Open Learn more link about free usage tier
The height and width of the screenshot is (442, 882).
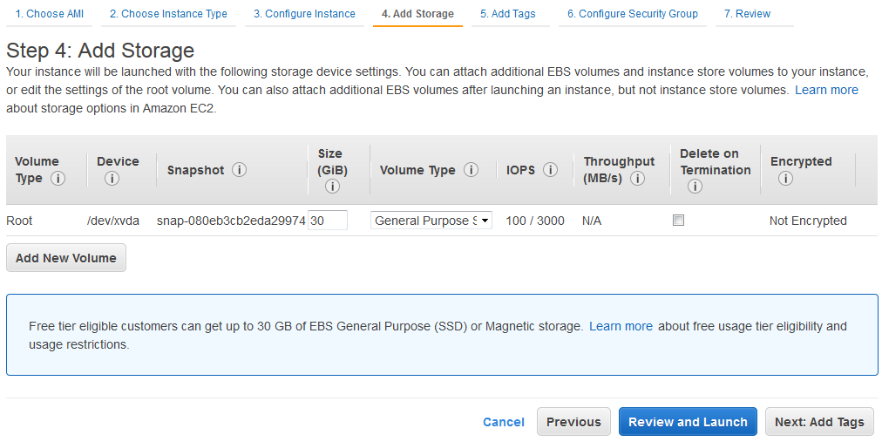(621, 326)
